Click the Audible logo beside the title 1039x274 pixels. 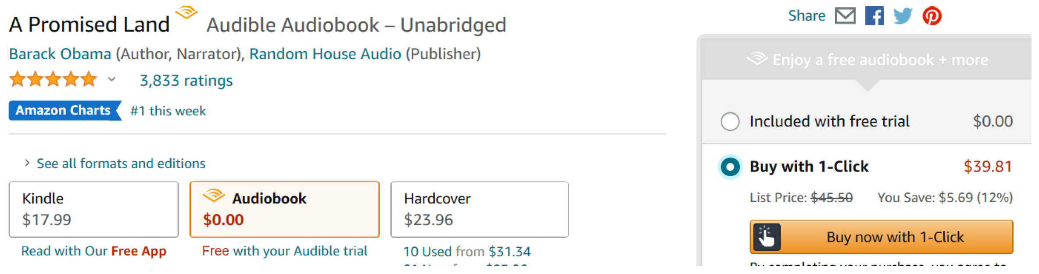(186, 12)
